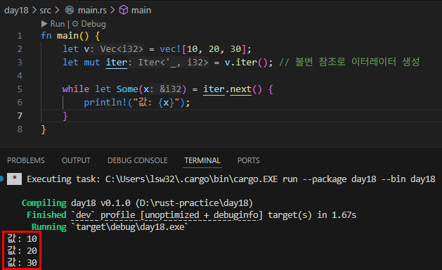Click line number 5 in the gutter
The image size is (442, 270).
click(x=20, y=89)
